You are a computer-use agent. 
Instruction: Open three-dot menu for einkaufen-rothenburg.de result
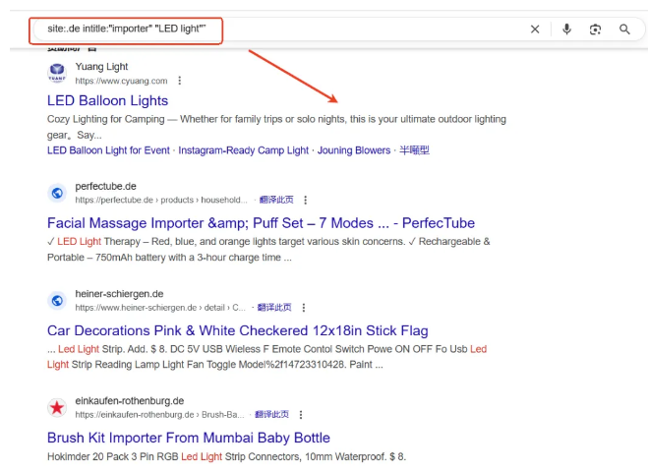coord(301,414)
